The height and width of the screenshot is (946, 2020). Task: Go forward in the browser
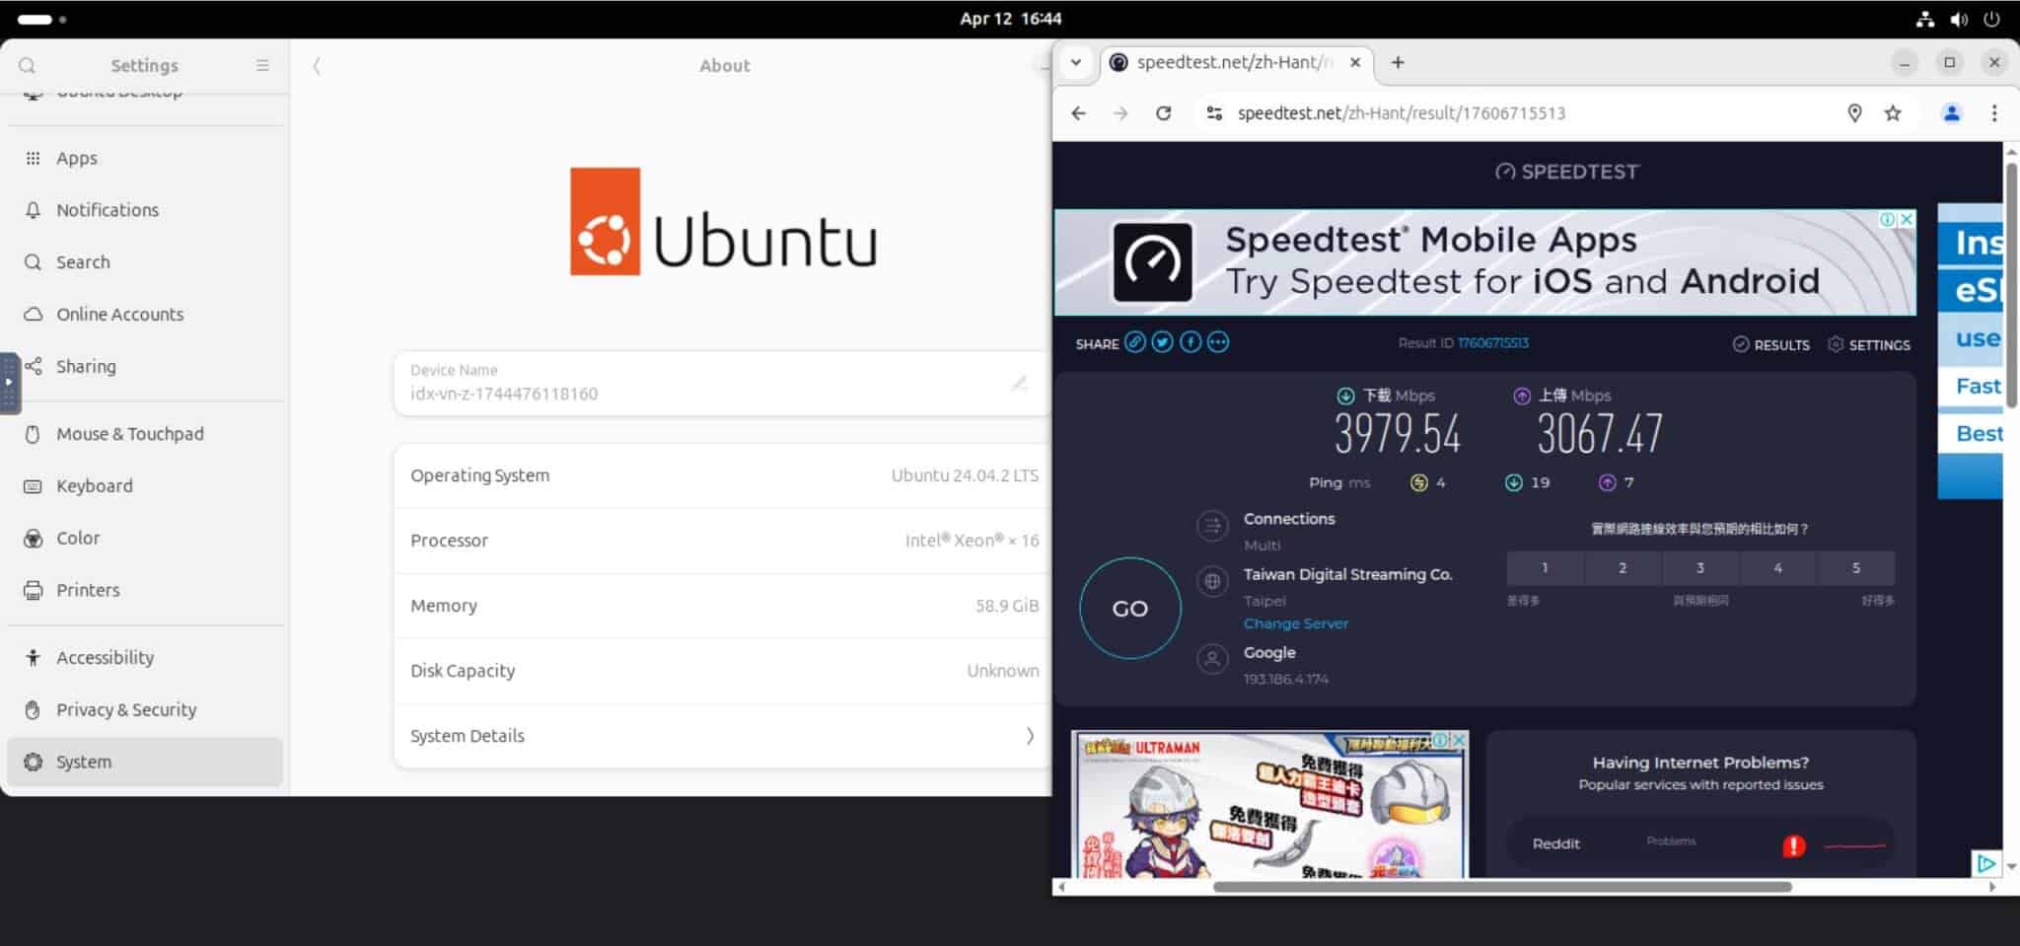click(x=1120, y=113)
